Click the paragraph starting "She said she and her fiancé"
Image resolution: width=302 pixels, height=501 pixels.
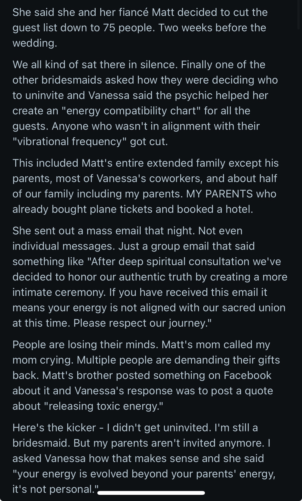140,28
